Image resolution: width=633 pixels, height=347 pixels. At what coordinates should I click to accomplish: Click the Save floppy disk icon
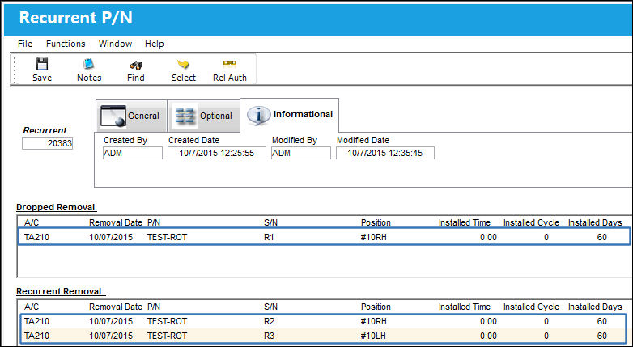[x=42, y=64]
